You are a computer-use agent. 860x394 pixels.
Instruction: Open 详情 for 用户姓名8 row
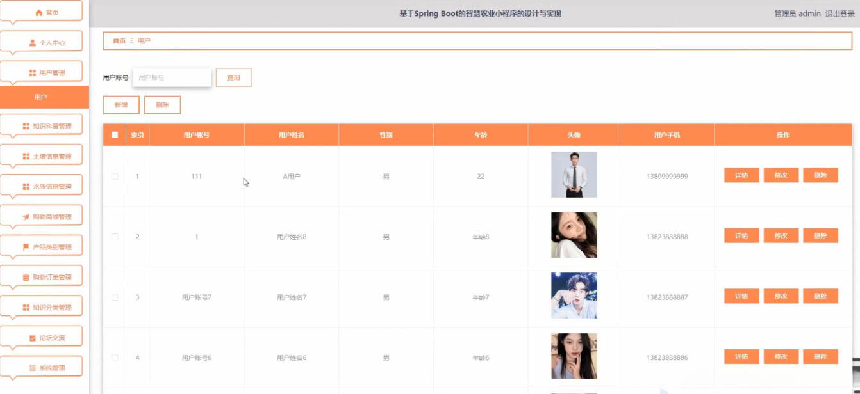click(x=741, y=235)
